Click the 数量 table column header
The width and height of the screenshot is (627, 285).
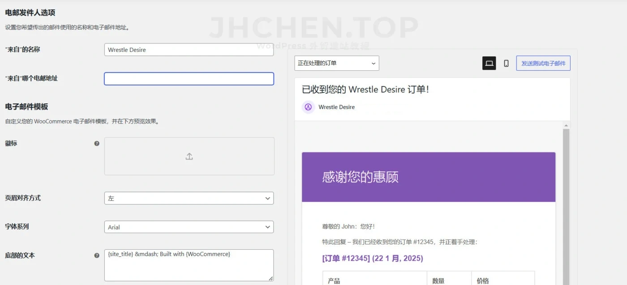click(438, 281)
